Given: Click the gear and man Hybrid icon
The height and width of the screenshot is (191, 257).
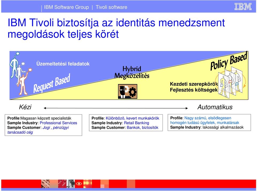Looking at the screenshot, I should pos(127,91).
